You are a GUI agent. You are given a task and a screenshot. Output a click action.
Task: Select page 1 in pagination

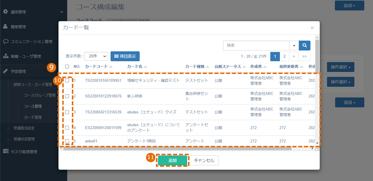point(275,57)
